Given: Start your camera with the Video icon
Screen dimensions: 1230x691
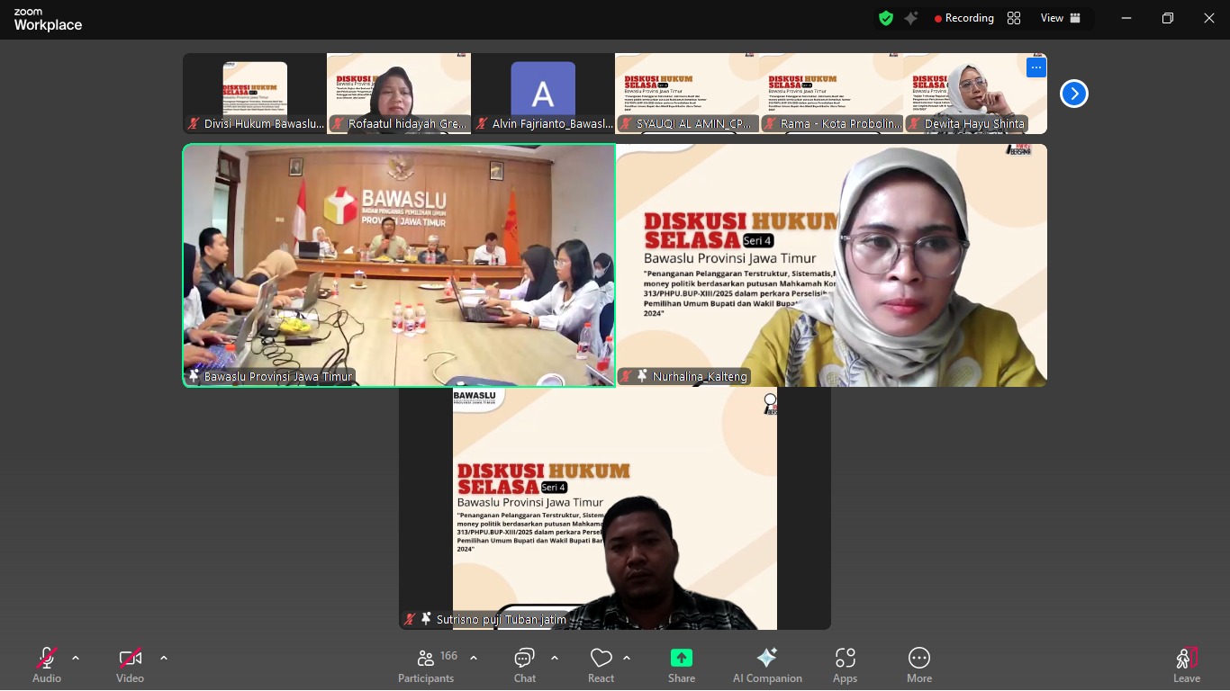Looking at the screenshot, I should pyautogui.click(x=129, y=658).
